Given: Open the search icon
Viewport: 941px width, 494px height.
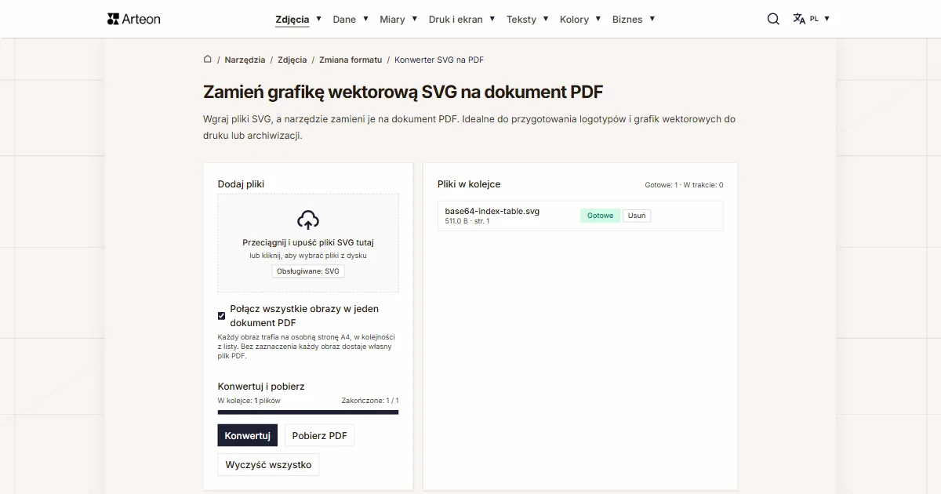Looking at the screenshot, I should point(773,19).
